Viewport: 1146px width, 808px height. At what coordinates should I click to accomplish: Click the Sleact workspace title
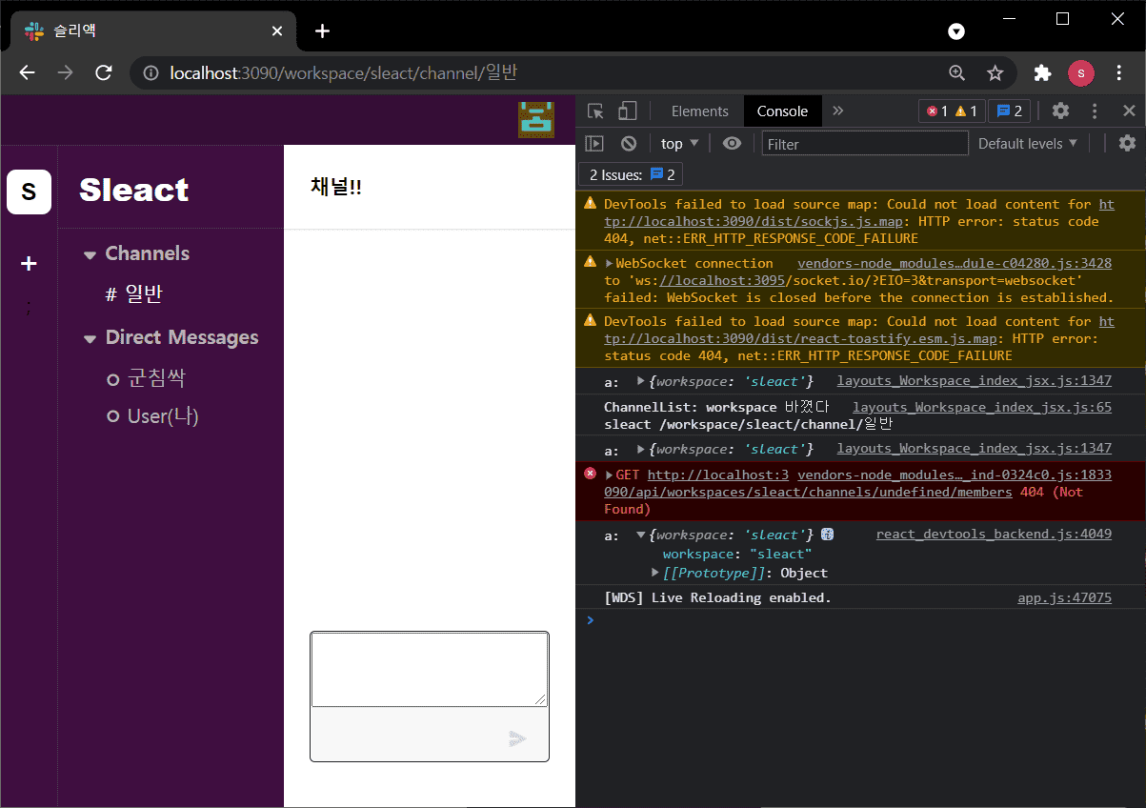[x=134, y=191]
